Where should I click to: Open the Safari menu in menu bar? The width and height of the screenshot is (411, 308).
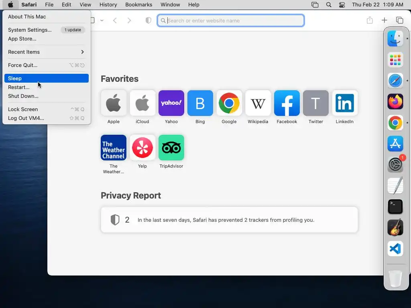(29, 5)
